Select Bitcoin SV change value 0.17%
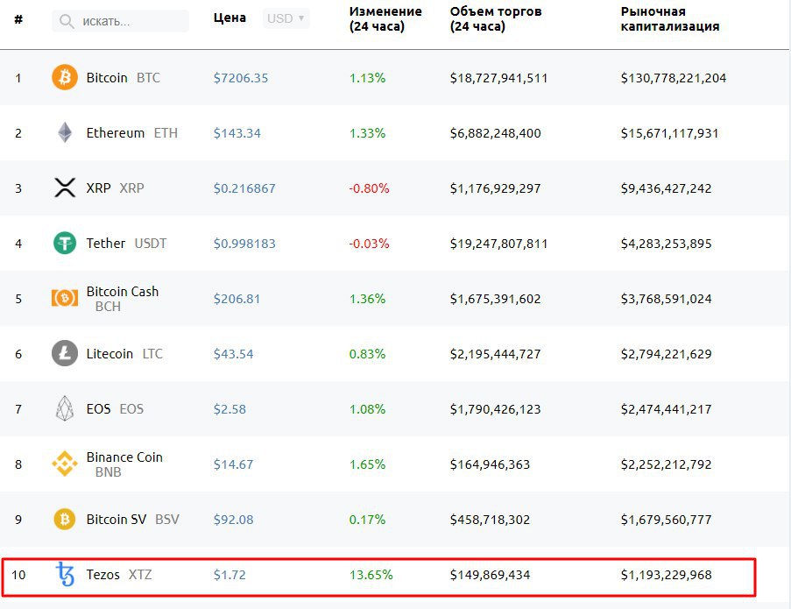 (367, 520)
